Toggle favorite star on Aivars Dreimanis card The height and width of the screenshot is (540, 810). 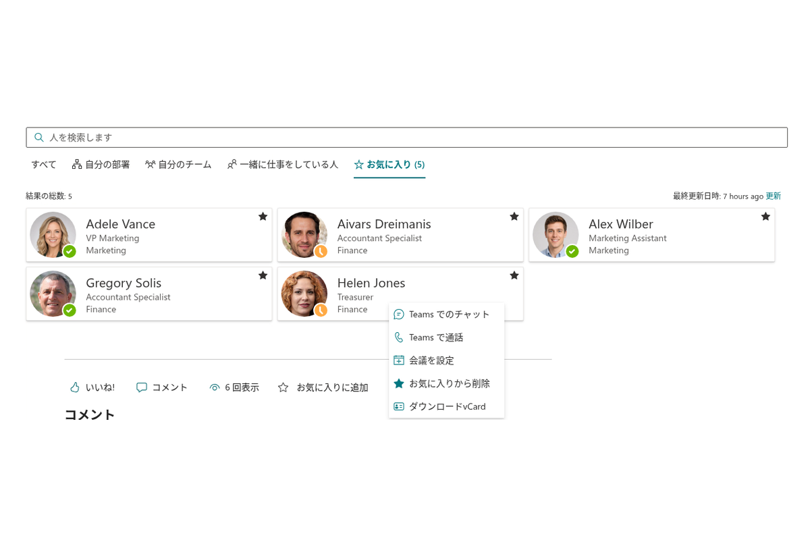click(x=514, y=216)
